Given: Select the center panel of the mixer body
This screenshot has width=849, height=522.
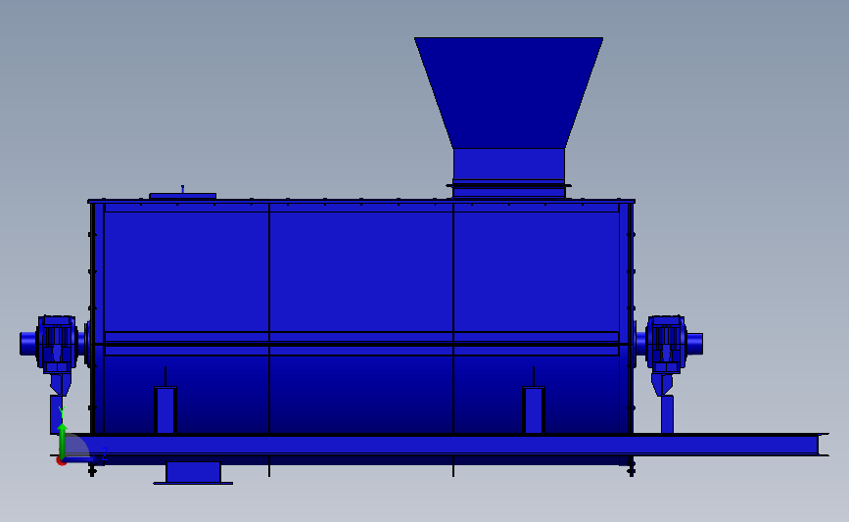Looking at the screenshot, I should [361, 270].
